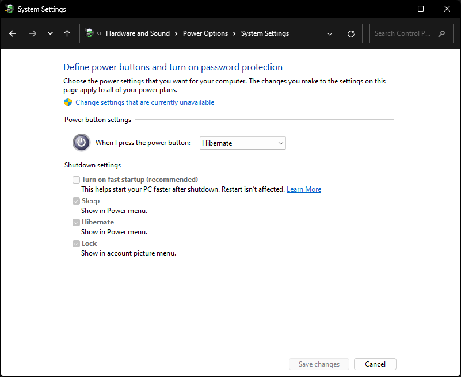
Task: Open address bar history dropdown
Action: point(330,34)
